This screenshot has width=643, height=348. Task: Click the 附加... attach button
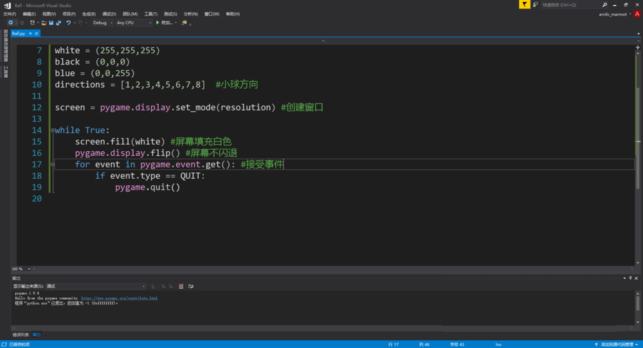tap(167, 23)
